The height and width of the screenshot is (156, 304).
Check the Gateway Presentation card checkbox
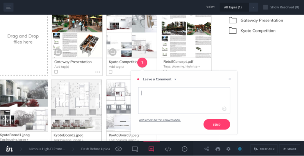56,72
